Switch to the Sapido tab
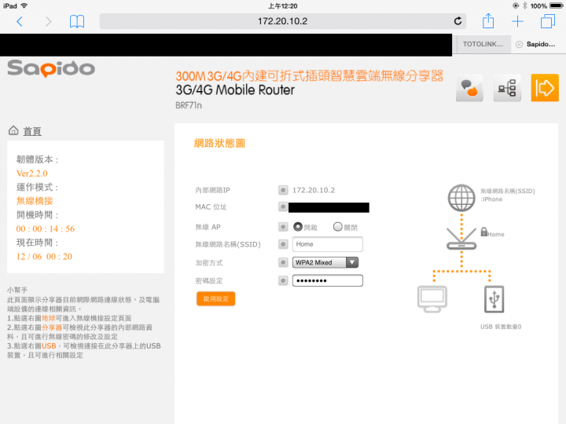The image size is (566, 424). (540, 44)
